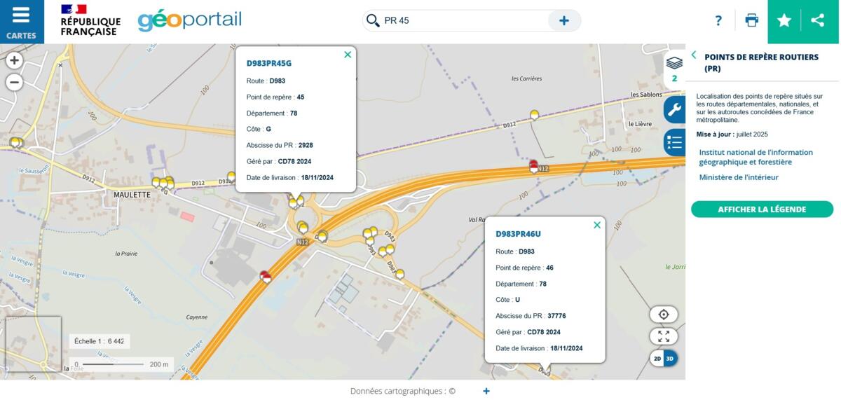The height and width of the screenshot is (400, 841).
Task: Click the PR 45 search field
Action: coord(463,21)
